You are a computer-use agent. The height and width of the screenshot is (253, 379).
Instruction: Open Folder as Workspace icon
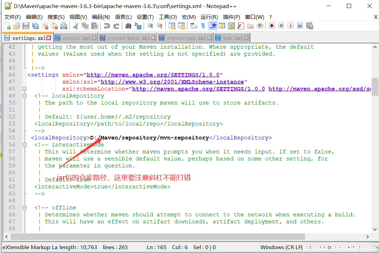click(250, 26)
